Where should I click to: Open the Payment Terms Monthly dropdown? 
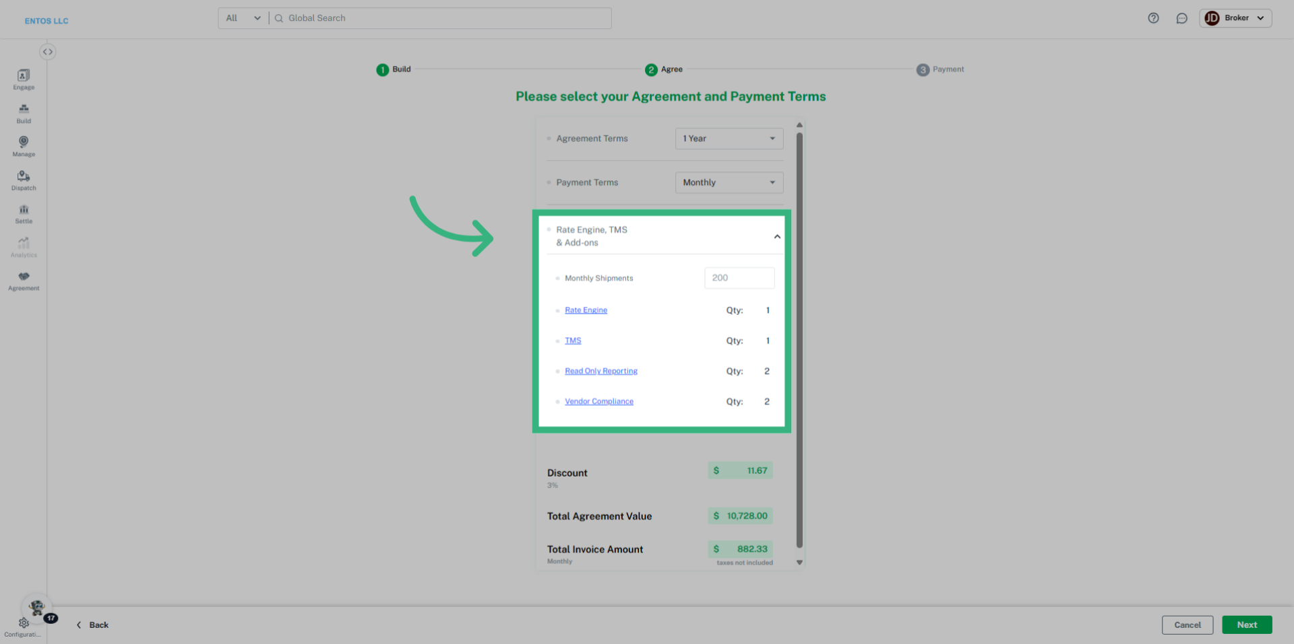tap(729, 182)
